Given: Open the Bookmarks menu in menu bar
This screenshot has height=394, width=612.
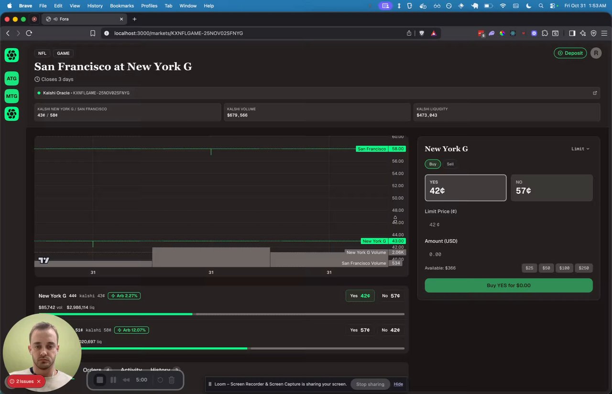Looking at the screenshot, I should [x=122, y=6].
